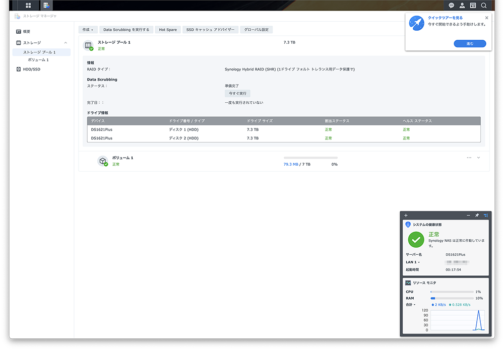Click the Volume 1 usage progress bar
The height and width of the screenshot is (350, 504).
coord(310,158)
